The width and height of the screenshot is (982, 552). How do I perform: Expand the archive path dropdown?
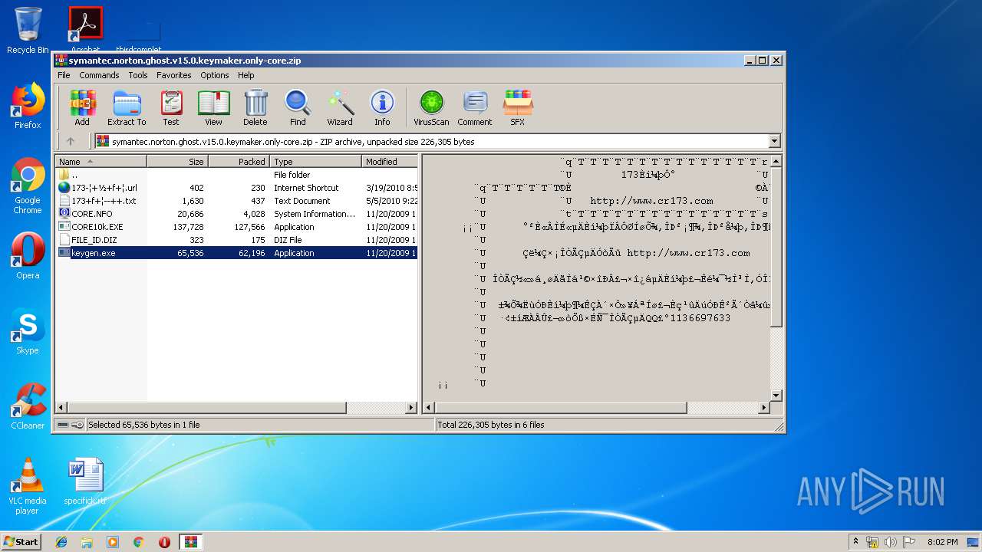point(774,141)
